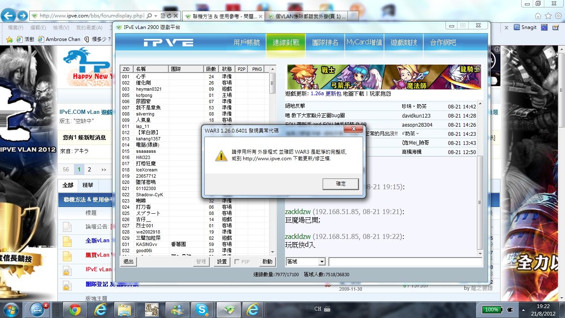Open Google Chrome from the taskbar

(x=74, y=310)
